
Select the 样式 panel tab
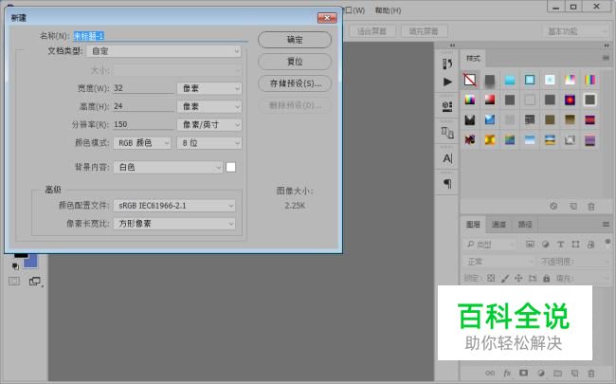point(473,58)
